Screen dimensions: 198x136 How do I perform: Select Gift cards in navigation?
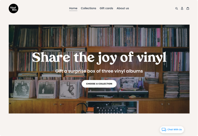106,8
